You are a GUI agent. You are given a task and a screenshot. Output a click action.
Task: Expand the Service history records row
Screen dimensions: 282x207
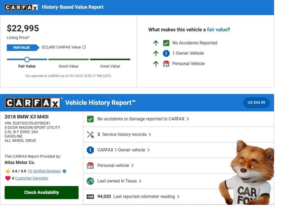150,134
